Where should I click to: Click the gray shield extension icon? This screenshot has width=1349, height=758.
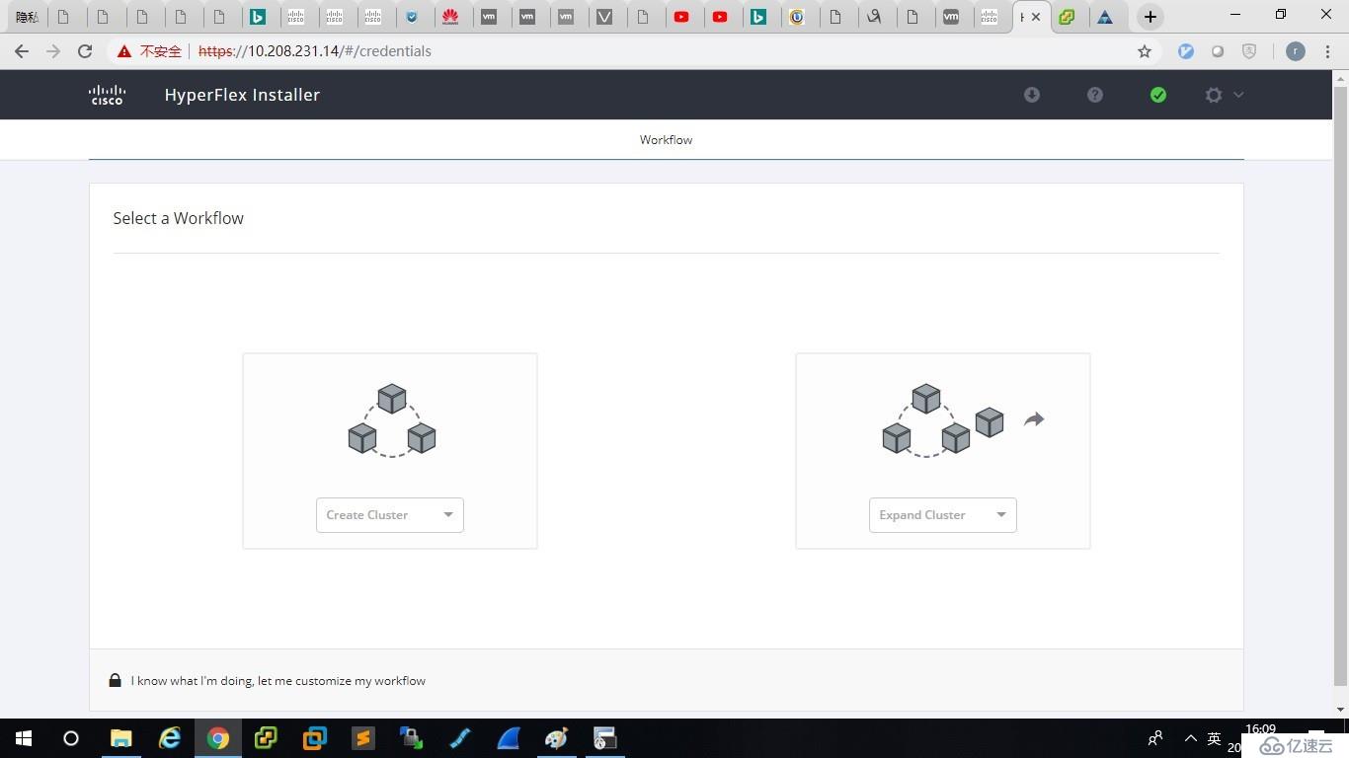point(1249,51)
